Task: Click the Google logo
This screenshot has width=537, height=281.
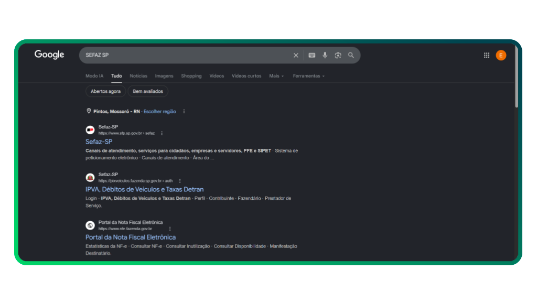Action: tap(49, 55)
